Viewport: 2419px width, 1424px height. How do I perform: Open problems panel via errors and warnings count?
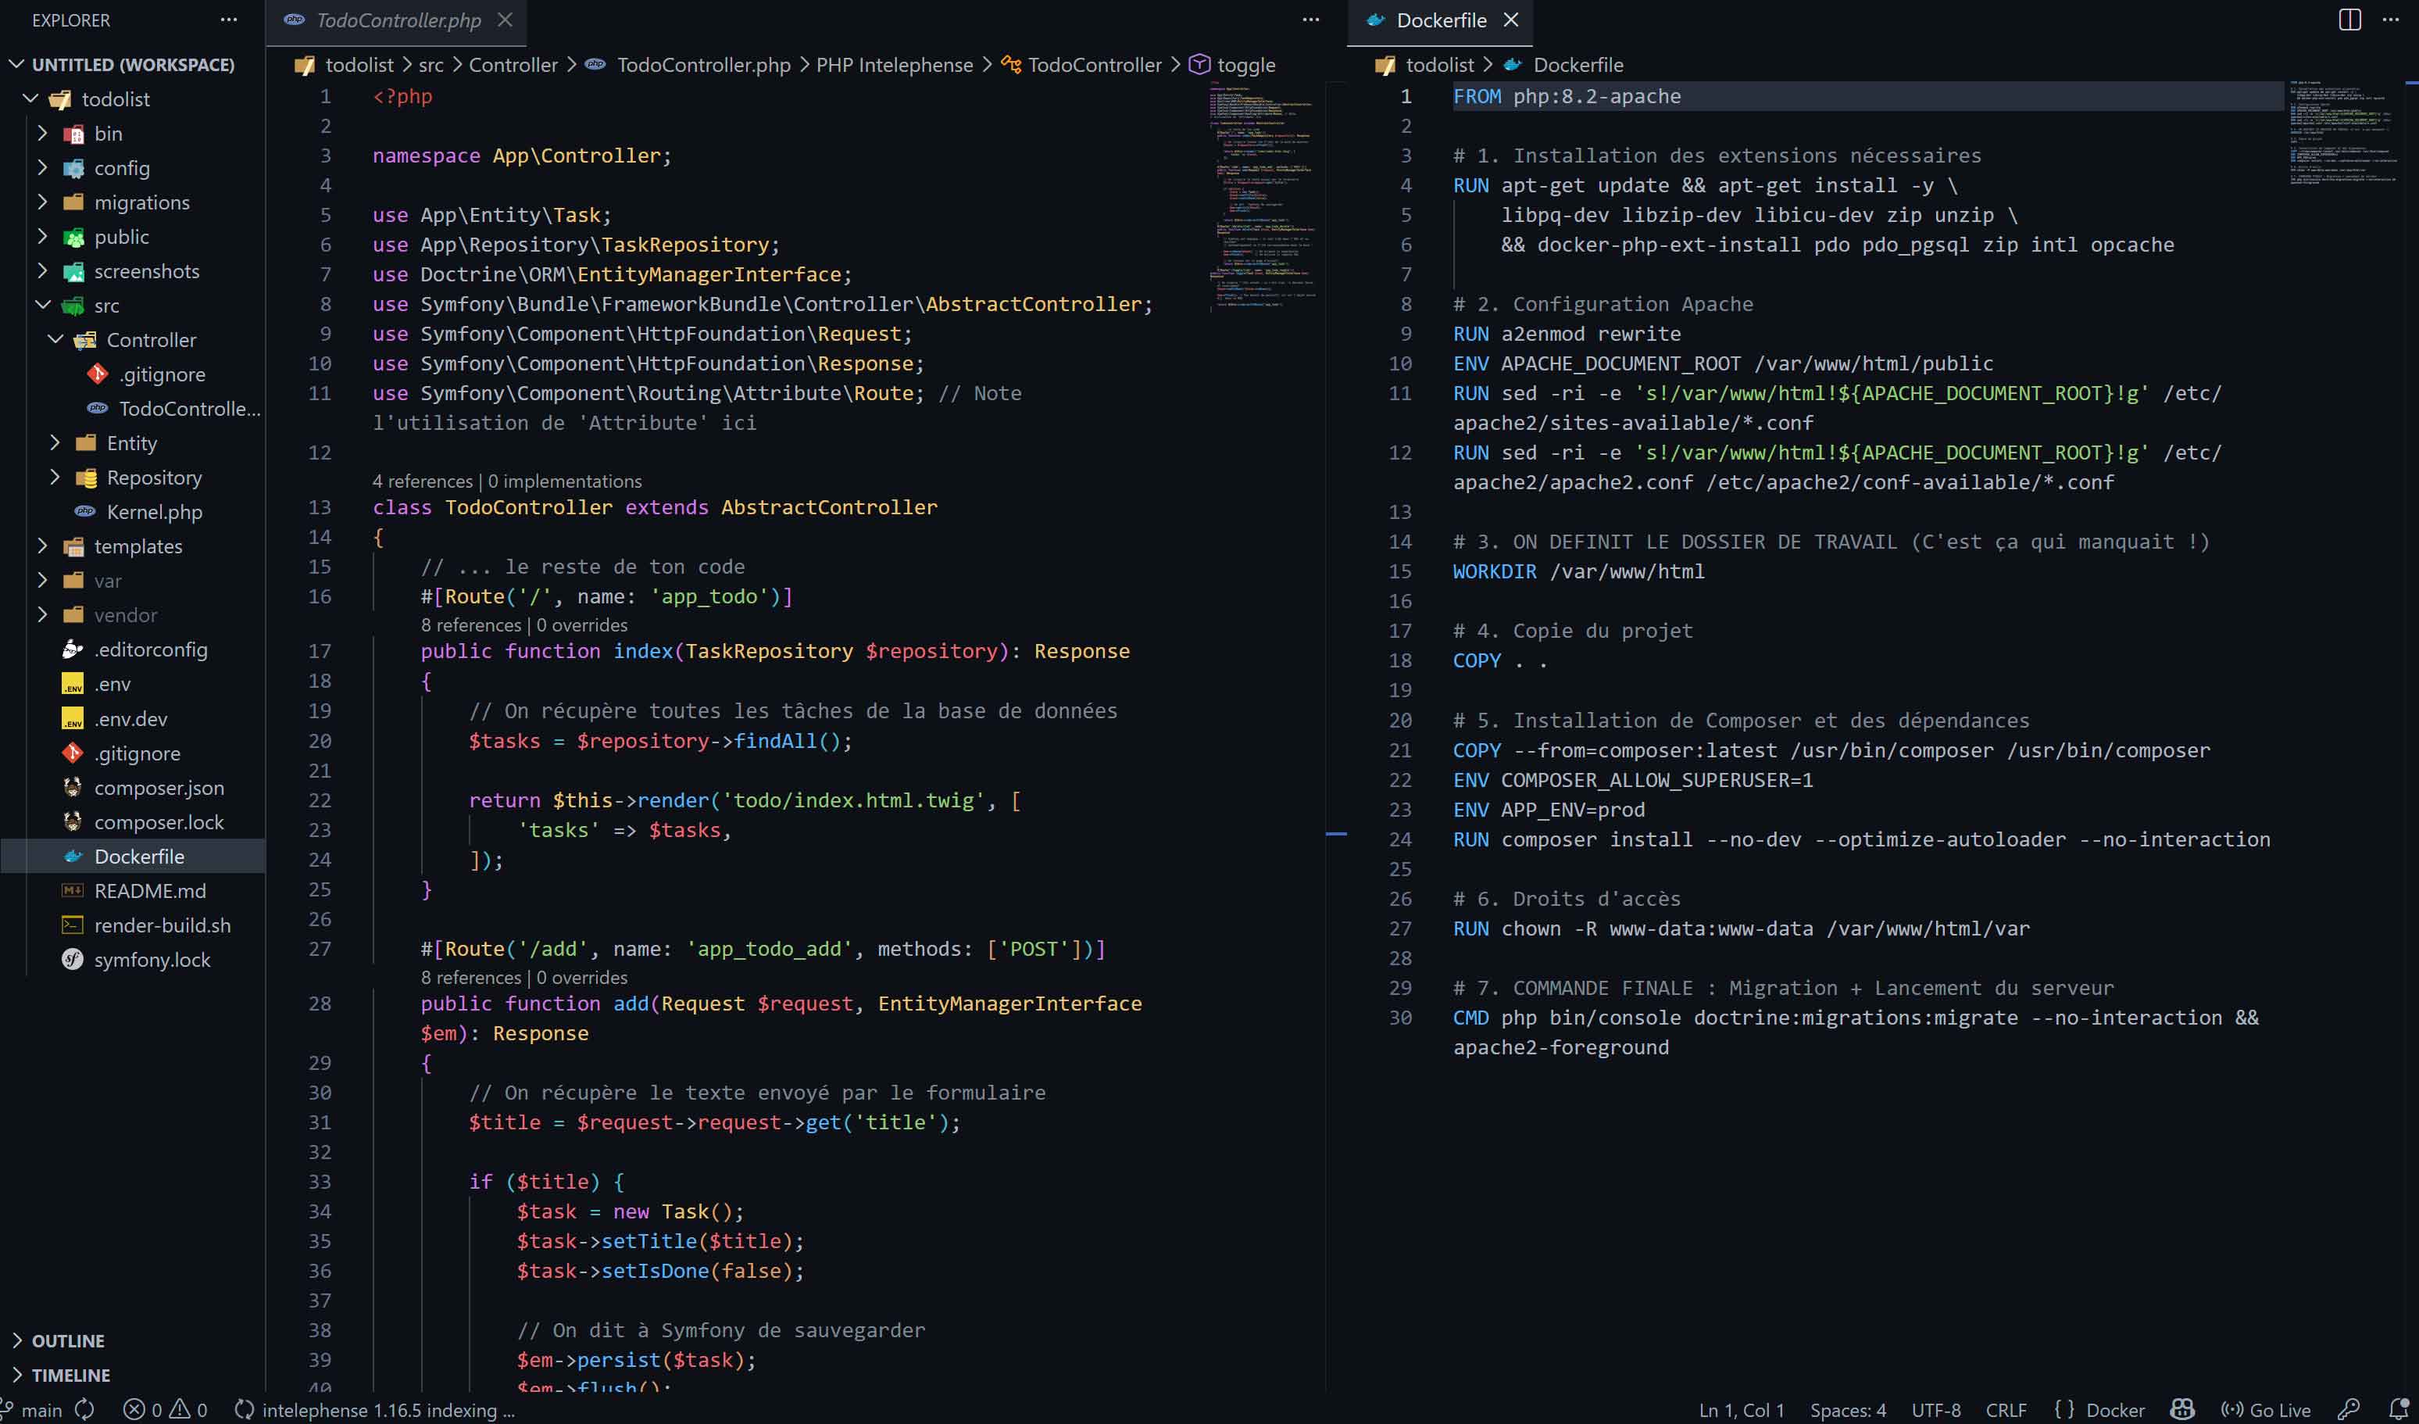coord(165,1410)
